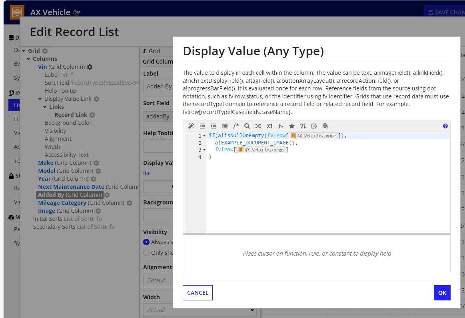Click the export arrow icon in editor toolbar
The width and height of the screenshot is (465, 318).
(314, 126)
